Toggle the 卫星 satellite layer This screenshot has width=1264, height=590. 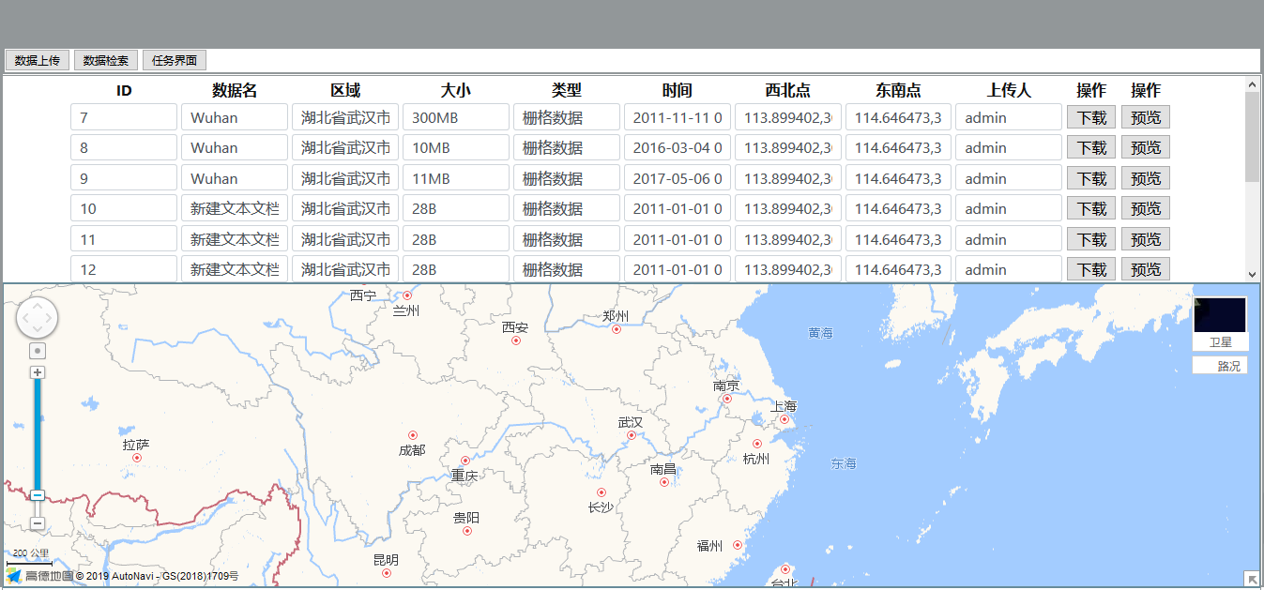tap(1220, 342)
